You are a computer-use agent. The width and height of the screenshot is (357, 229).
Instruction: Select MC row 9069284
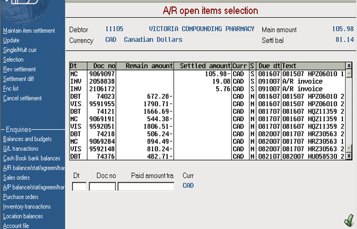(208, 142)
